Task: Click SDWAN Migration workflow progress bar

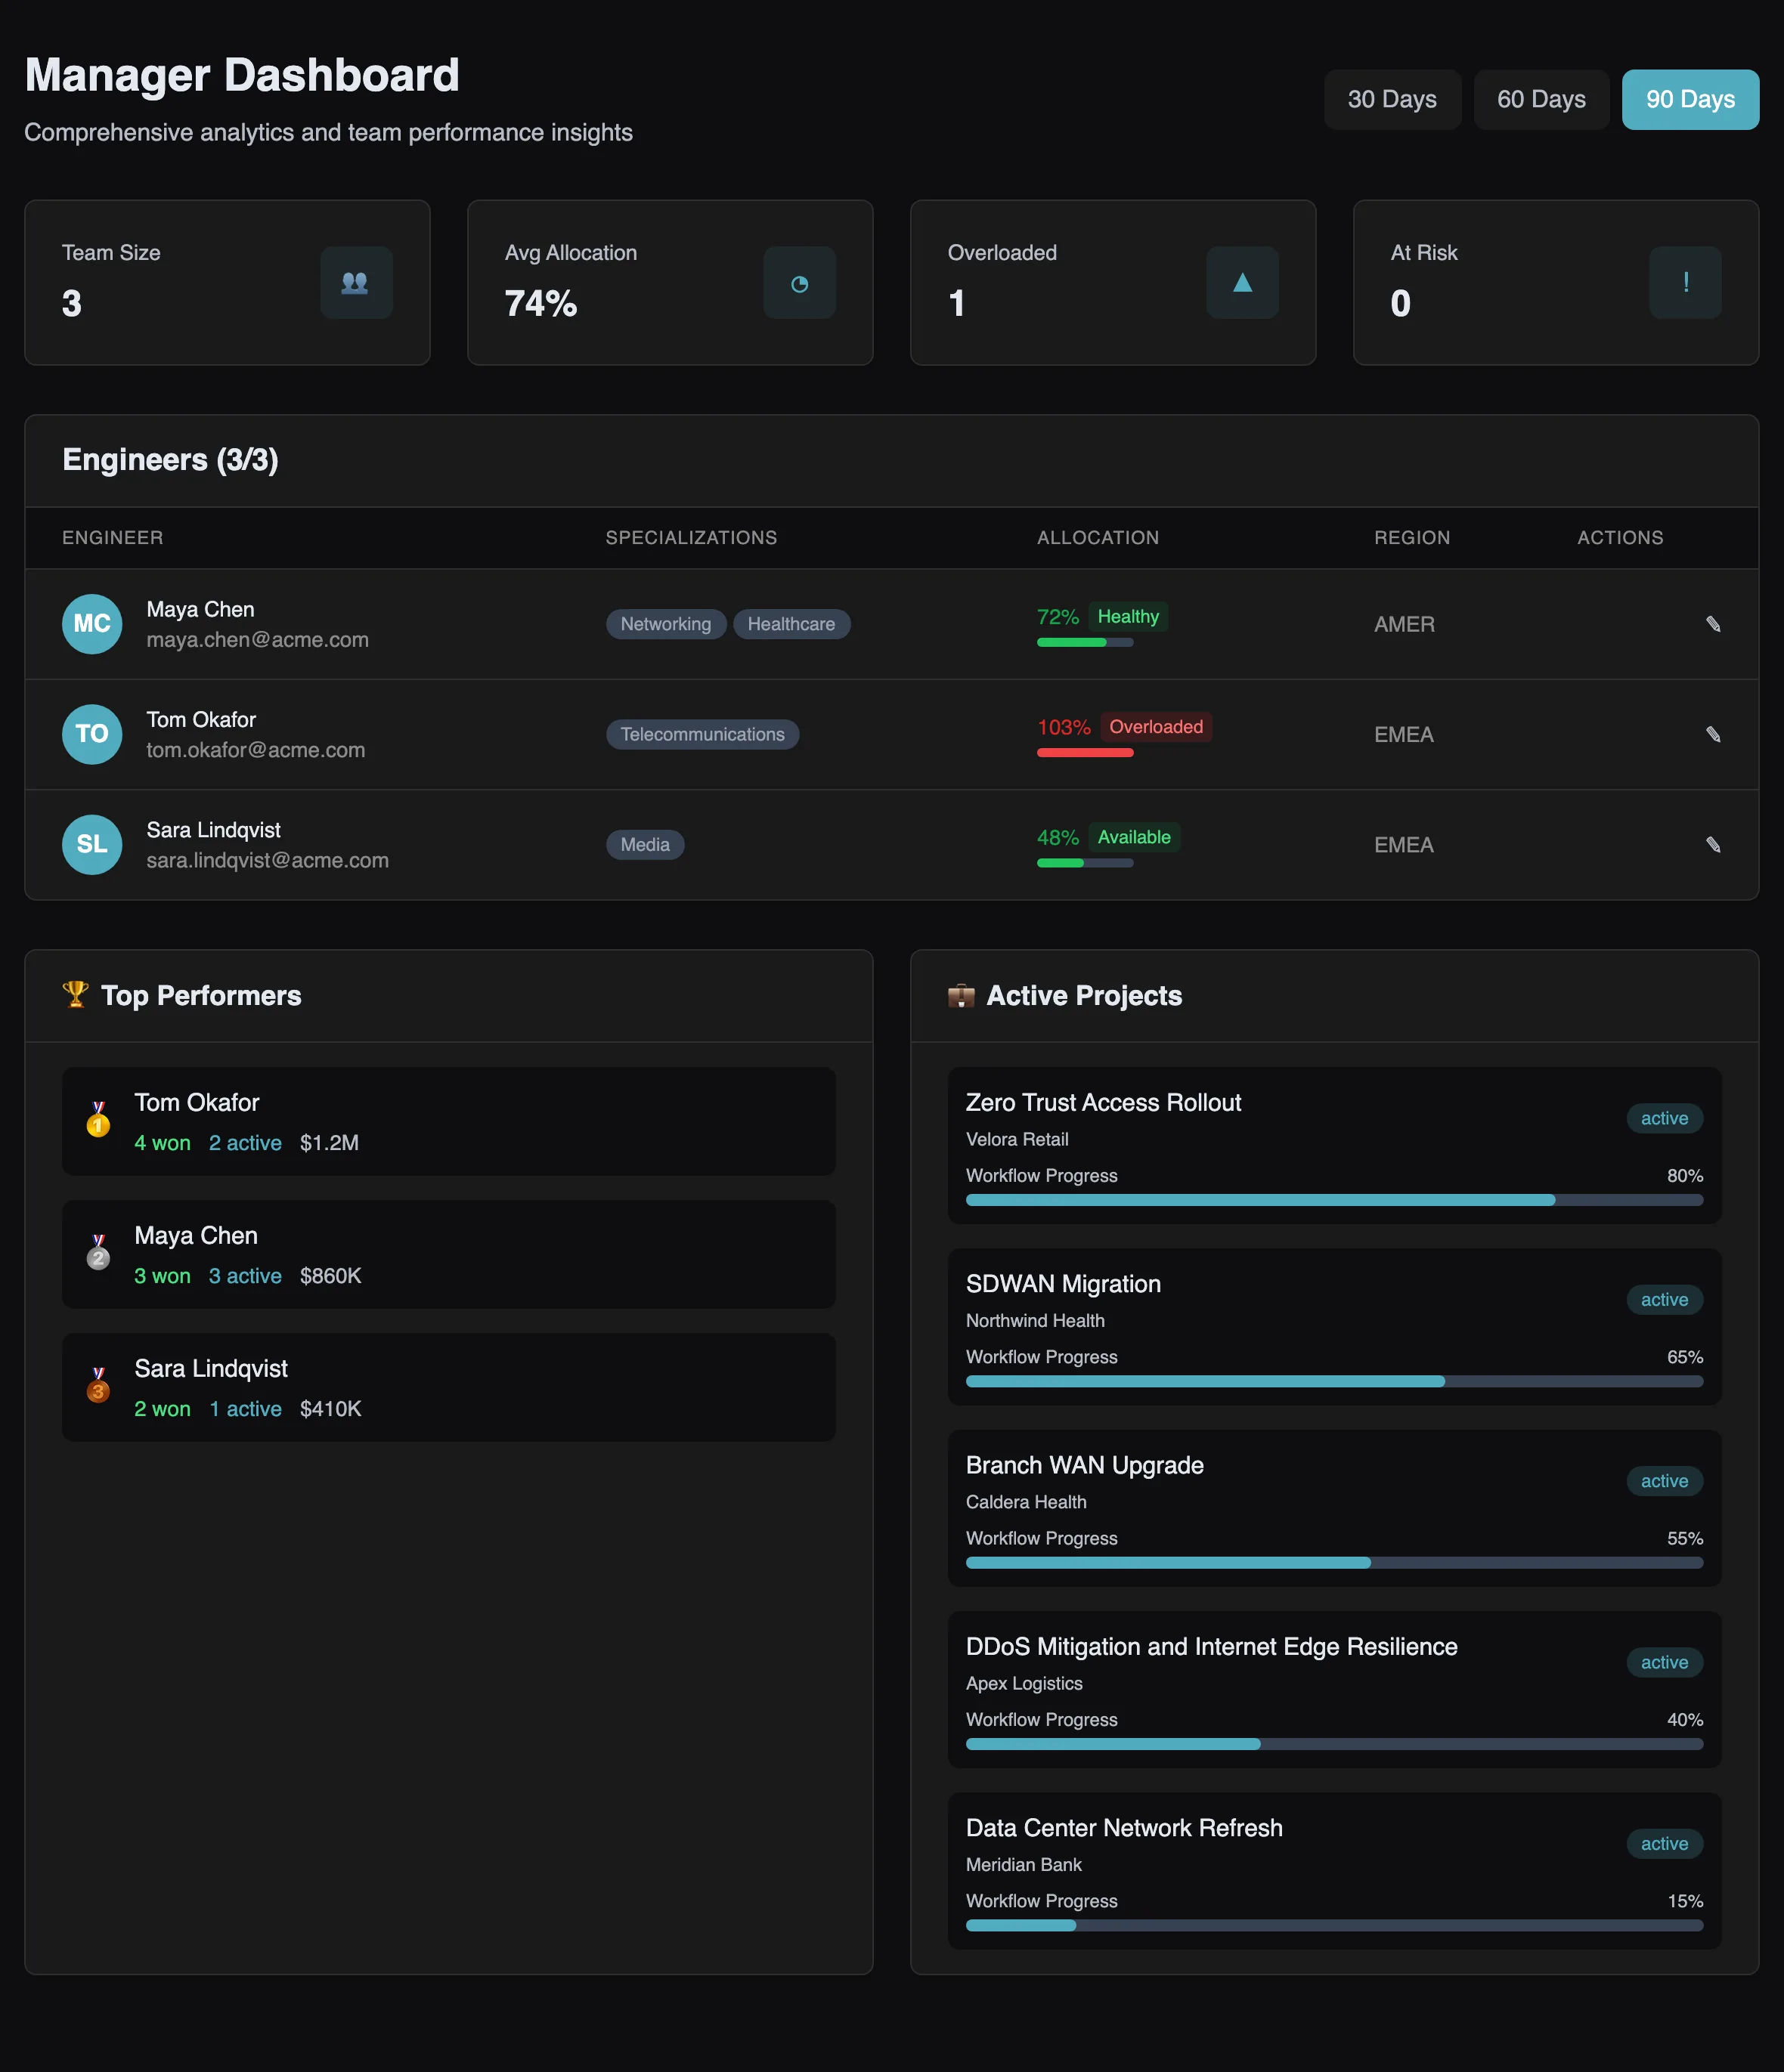Action: coord(1335,1381)
